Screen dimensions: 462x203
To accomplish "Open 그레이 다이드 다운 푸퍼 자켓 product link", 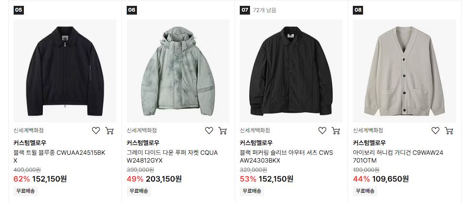I will (x=173, y=157).
